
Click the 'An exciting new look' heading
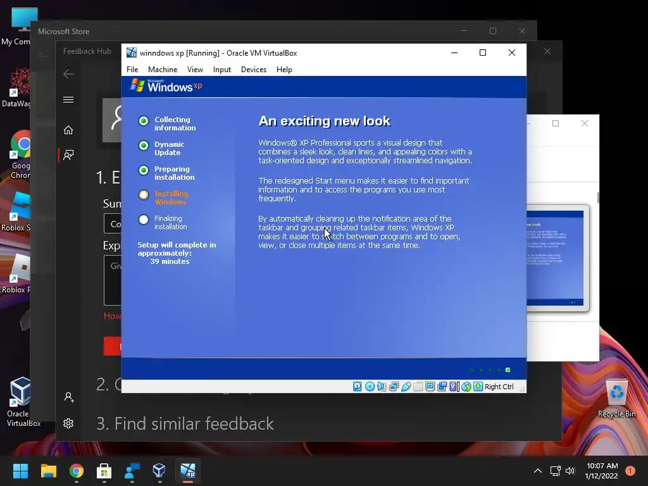click(x=325, y=121)
